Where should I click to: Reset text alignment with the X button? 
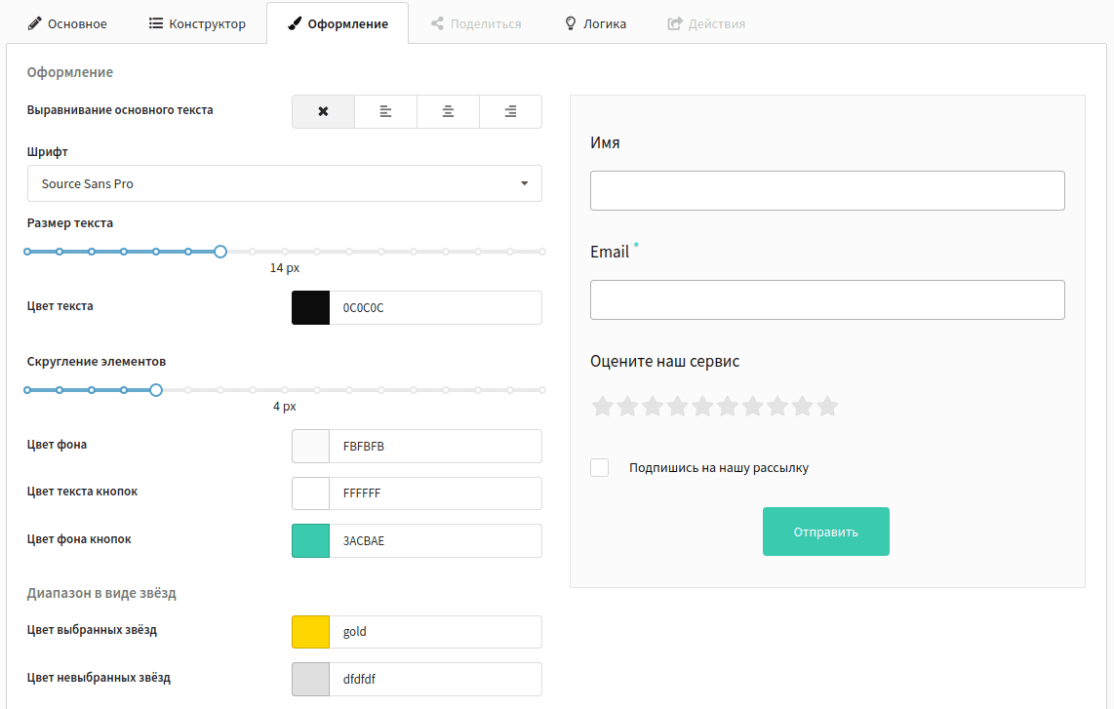[323, 111]
